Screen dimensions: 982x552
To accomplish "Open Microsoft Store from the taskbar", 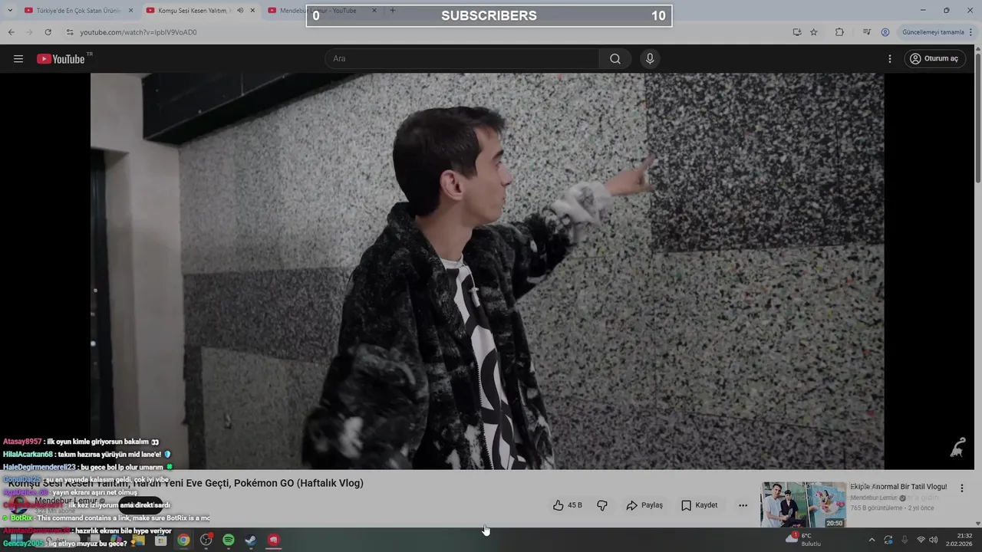I will point(161,540).
